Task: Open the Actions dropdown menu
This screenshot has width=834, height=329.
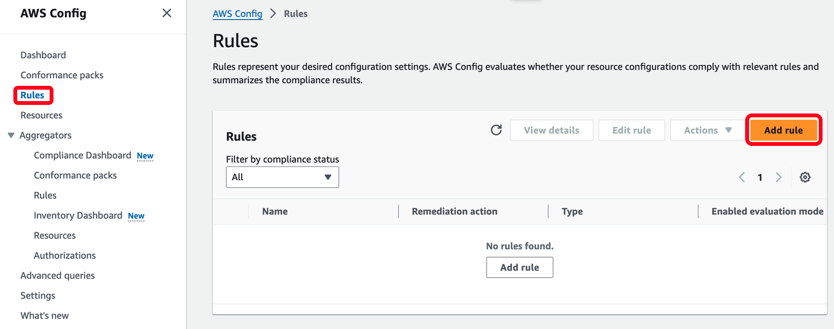Action: [x=707, y=130]
